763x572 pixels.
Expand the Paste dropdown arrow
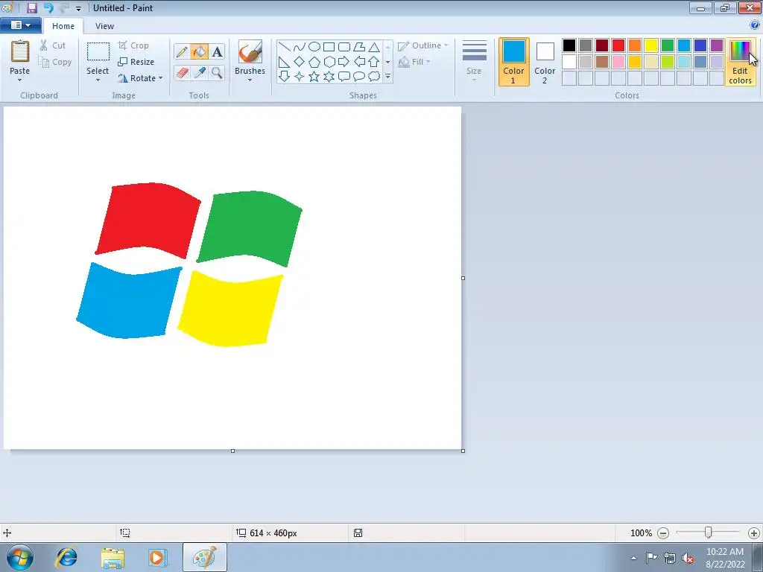20,80
